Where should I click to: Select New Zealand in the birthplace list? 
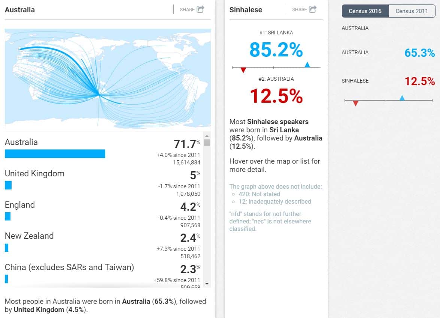(x=29, y=236)
